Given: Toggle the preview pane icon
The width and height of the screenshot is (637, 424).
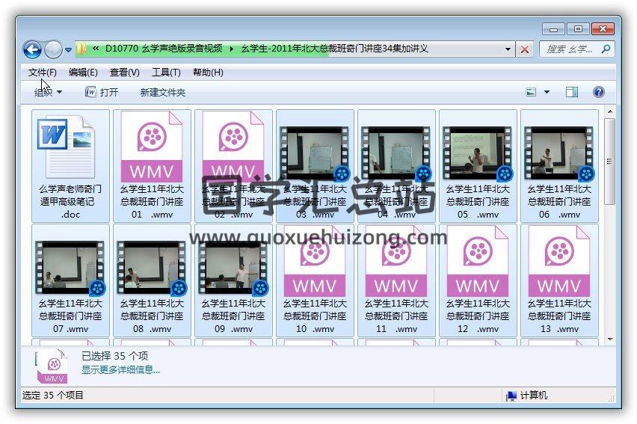Looking at the screenshot, I should 572,92.
